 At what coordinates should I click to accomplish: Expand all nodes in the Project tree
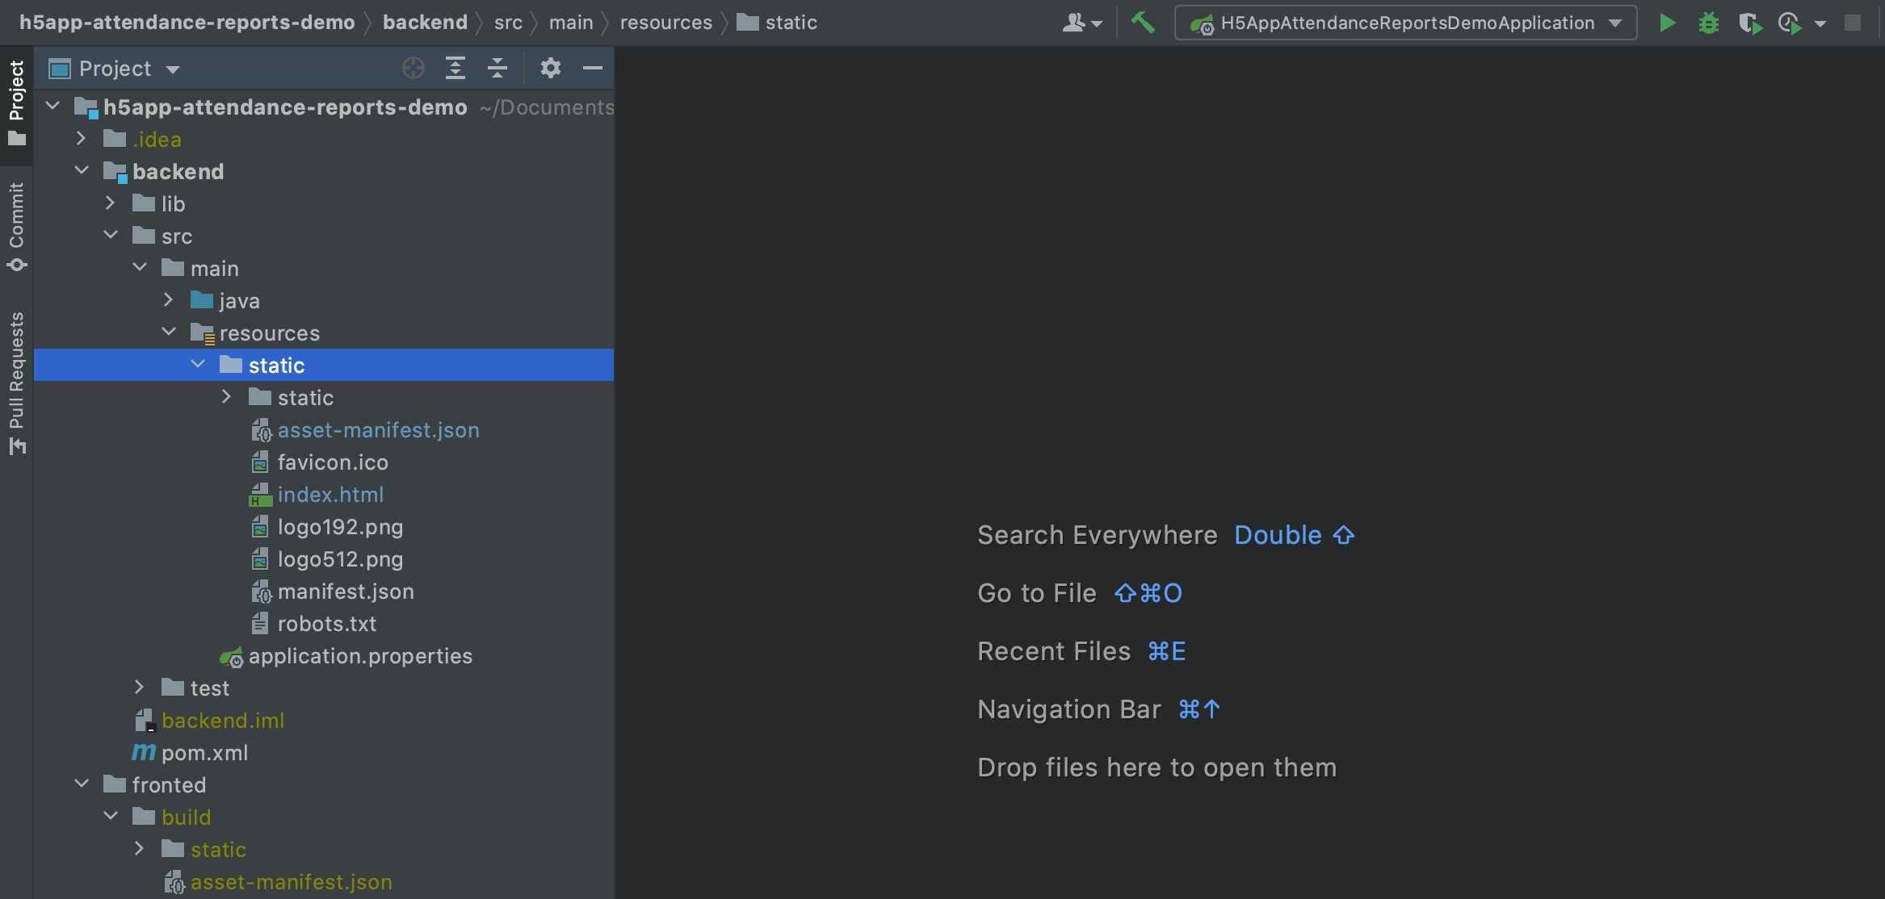click(x=456, y=68)
